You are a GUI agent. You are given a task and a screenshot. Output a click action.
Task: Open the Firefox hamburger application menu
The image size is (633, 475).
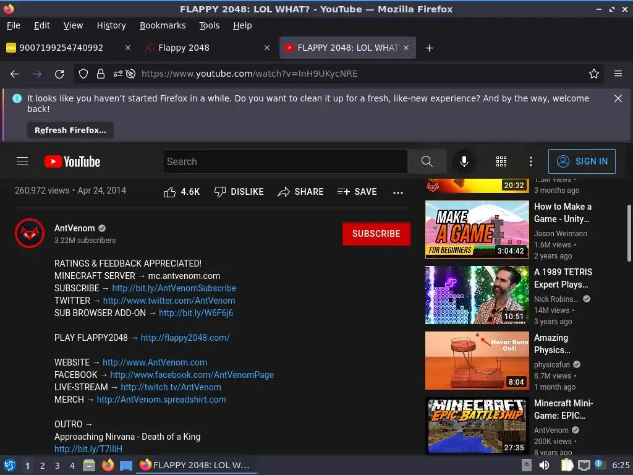click(618, 74)
